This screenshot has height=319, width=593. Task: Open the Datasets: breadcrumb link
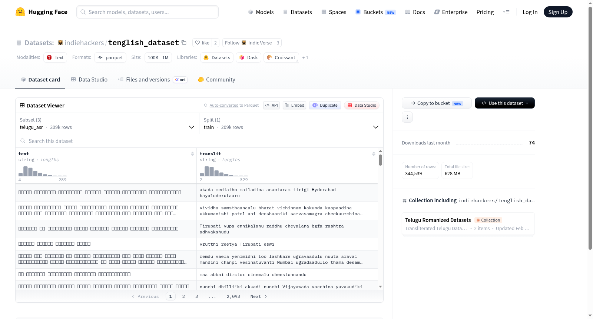click(x=39, y=43)
